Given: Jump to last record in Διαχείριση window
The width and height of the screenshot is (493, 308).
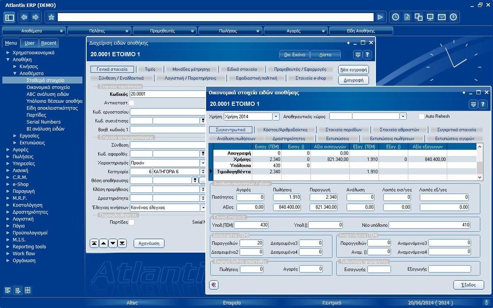Looking at the screenshot, I should (x=122, y=243).
